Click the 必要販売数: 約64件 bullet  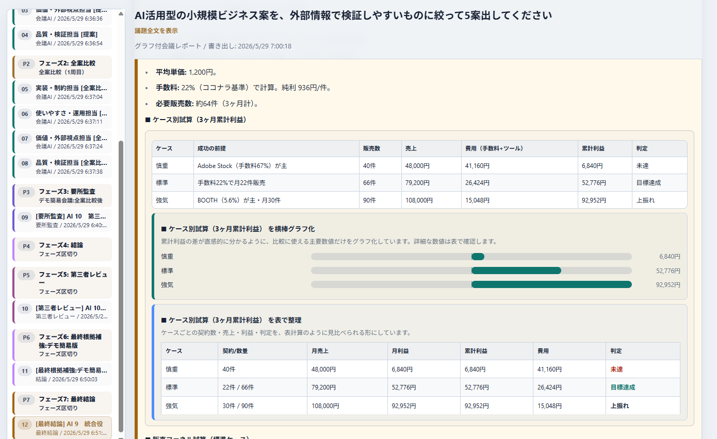pyautogui.click(x=207, y=104)
